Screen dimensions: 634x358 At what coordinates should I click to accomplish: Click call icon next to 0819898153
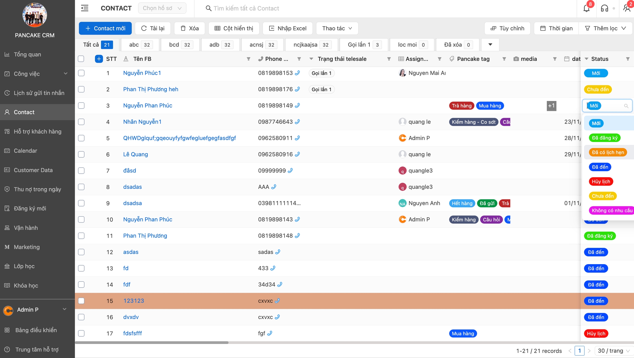point(297,73)
